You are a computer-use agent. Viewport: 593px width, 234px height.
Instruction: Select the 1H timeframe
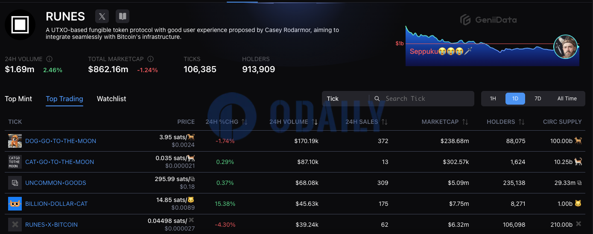(x=493, y=99)
